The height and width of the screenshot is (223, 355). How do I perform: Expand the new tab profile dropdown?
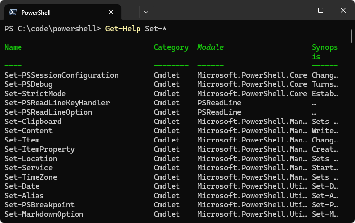pyautogui.click(x=146, y=12)
